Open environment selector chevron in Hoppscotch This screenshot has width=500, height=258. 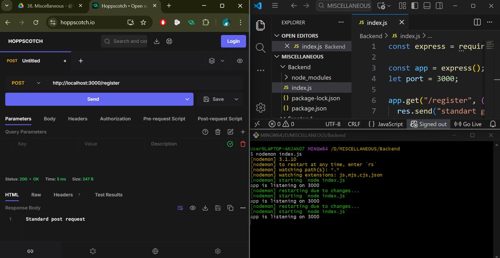tap(222, 61)
